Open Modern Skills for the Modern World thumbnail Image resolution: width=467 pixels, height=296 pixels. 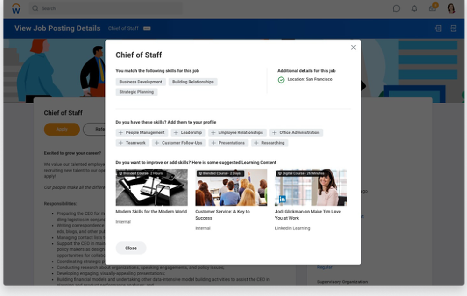[x=152, y=187]
